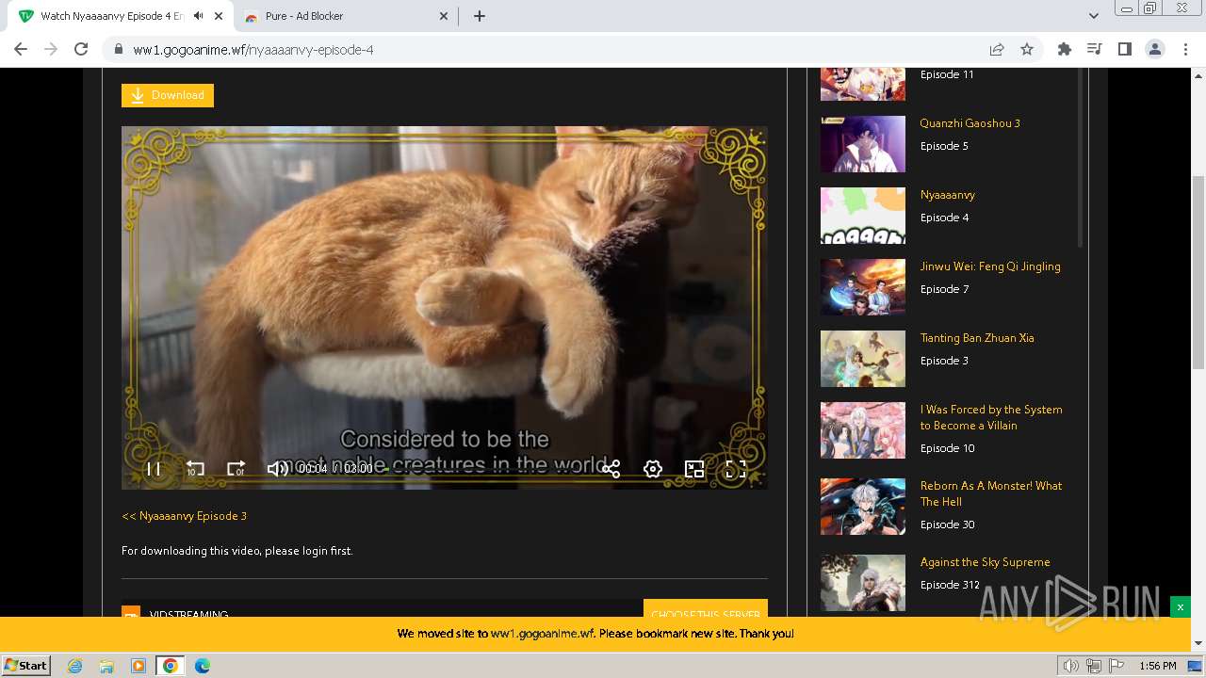Open Nyaaaanvy Episode 4 thumbnail
This screenshot has width=1206, height=678.
point(863,216)
